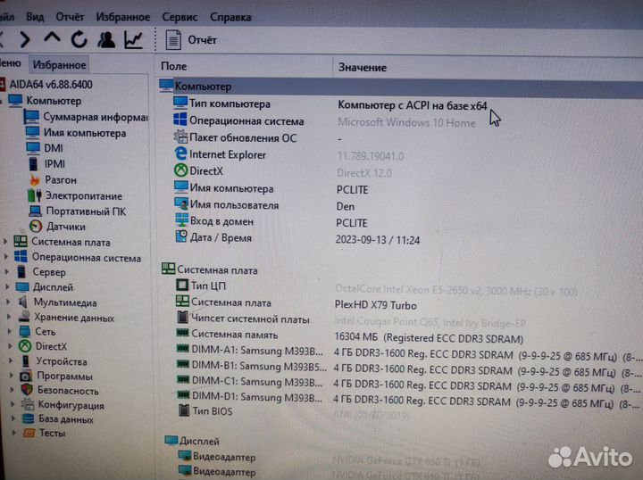
Task: Select Безопасность shield icon item
Action: point(68,391)
